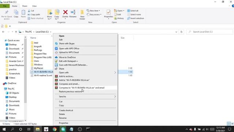Select OneDrive in the navigation pane
The width and height of the screenshot is (234, 132).
12,83
